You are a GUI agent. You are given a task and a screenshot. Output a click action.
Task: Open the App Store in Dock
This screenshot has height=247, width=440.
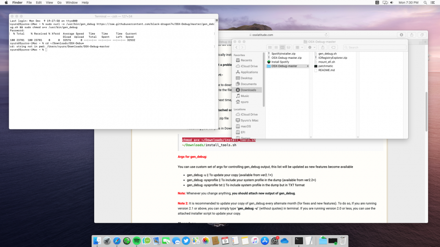265,241
